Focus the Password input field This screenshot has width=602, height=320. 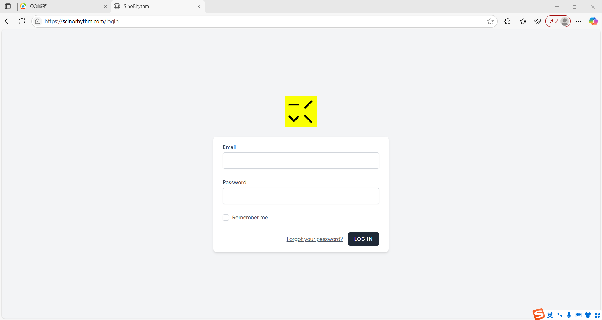point(301,196)
